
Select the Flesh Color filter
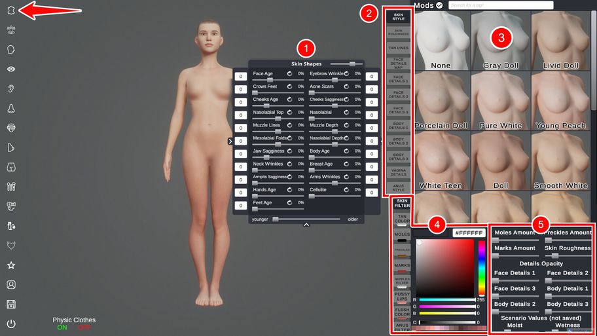coord(402,314)
